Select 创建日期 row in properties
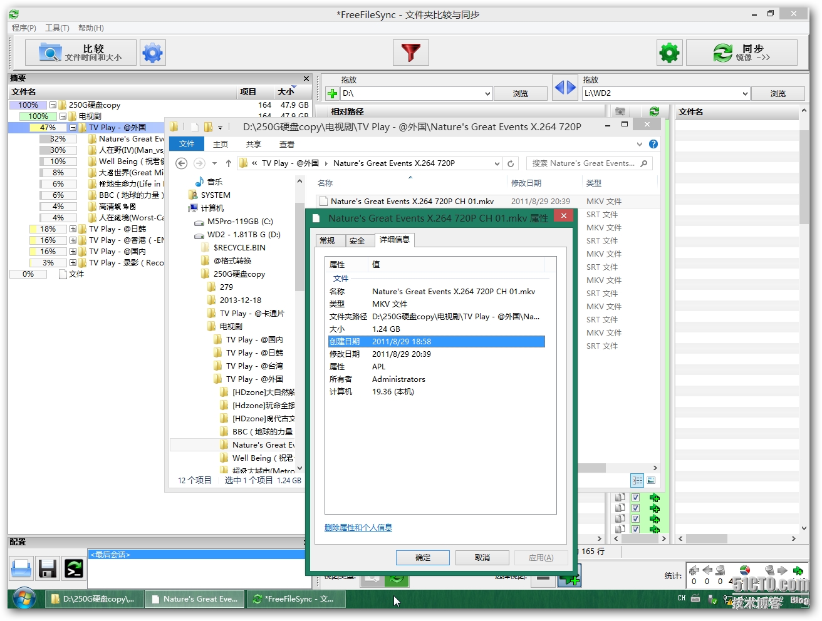 point(437,342)
